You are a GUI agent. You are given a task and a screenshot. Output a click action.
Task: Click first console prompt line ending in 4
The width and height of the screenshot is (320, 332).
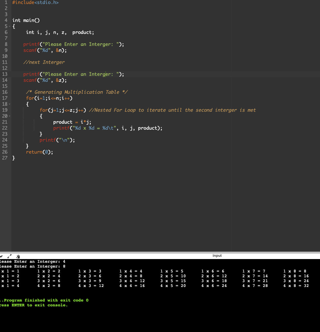(x=32, y=262)
